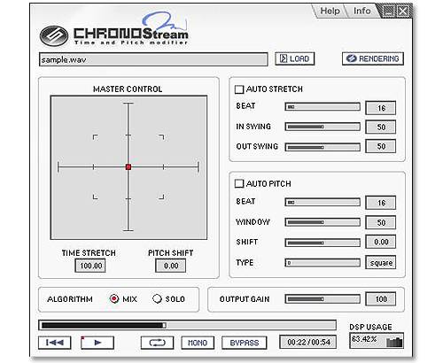Click the RENDERING button
Screen dimensions: 443x363
pos(373,58)
